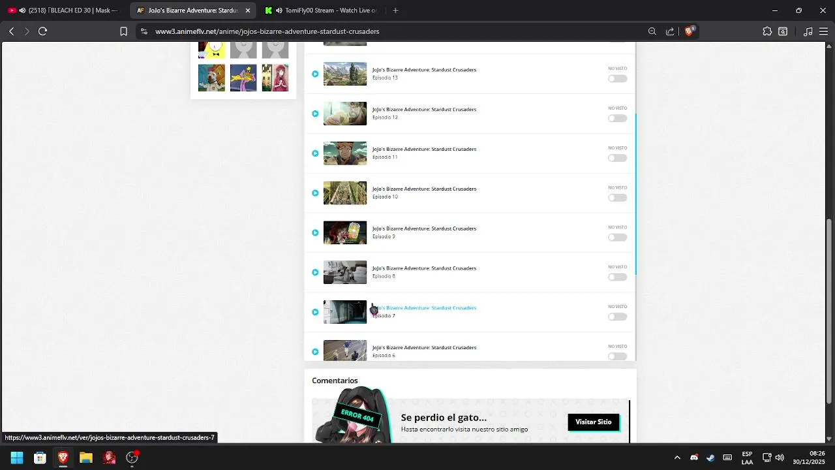The width and height of the screenshot is (835, 470).
Task: Open a new browser tab
Action: tap(395, 10)
